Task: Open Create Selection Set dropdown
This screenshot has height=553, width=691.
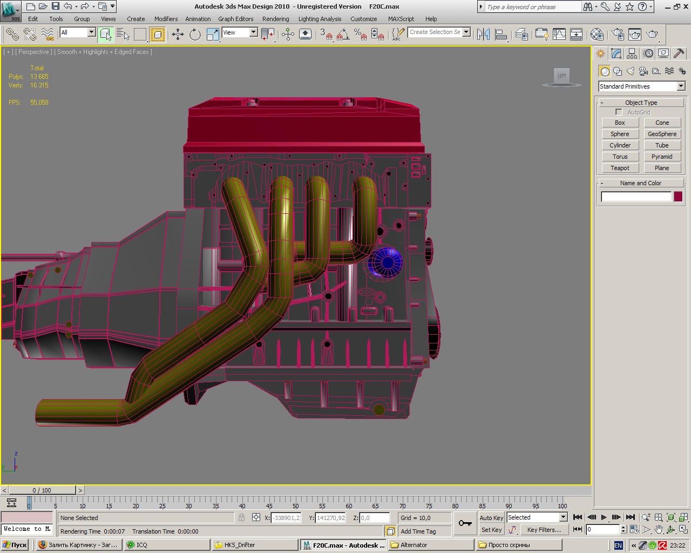Action: (x=439, y=32)
